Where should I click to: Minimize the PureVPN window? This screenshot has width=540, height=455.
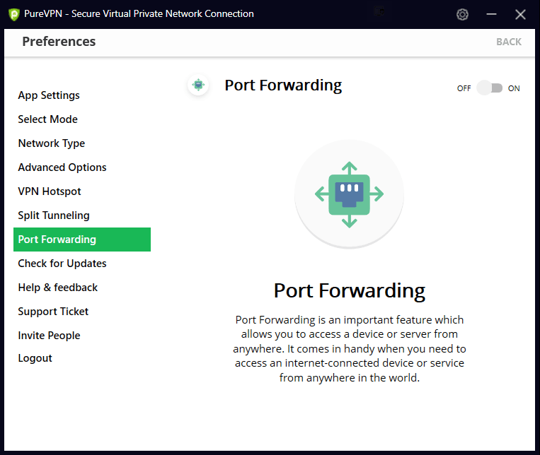(x=492, y=14)
